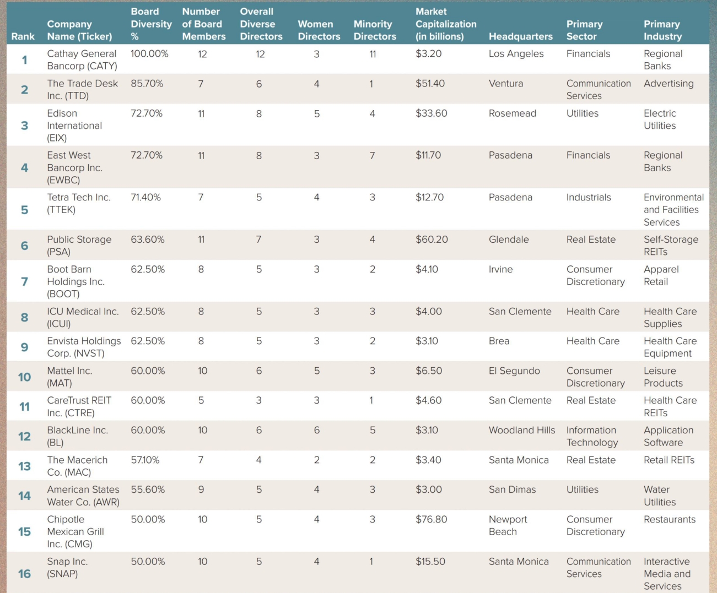Image resolution: width=717 pixels, height=593 pixels.
Task: Select The Trade Desk Inc. (TTD) cell
Action: coord(82,89)
